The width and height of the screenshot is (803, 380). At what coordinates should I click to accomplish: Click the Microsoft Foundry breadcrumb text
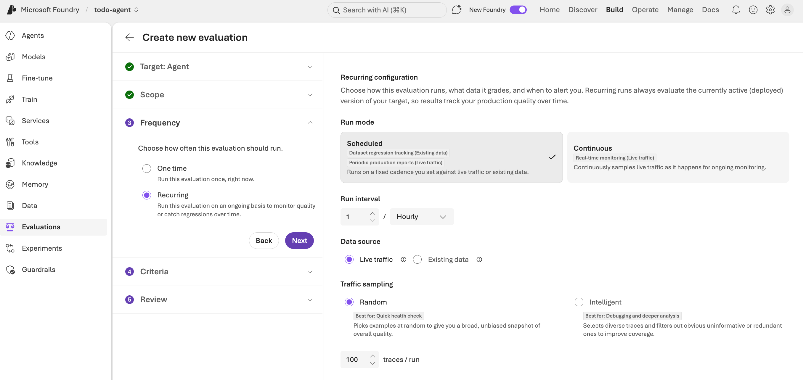coord(50,10)
